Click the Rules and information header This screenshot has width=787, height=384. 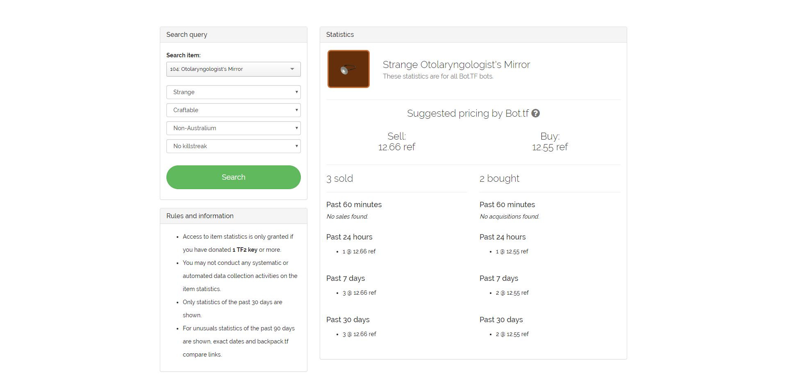(x=233, y=216)
